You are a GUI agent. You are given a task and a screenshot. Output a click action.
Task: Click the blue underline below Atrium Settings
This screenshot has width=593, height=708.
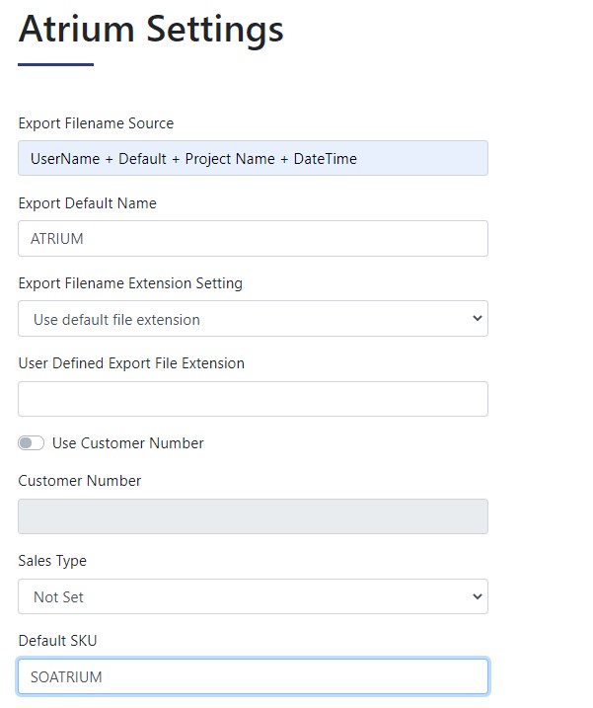pos(55,64)
